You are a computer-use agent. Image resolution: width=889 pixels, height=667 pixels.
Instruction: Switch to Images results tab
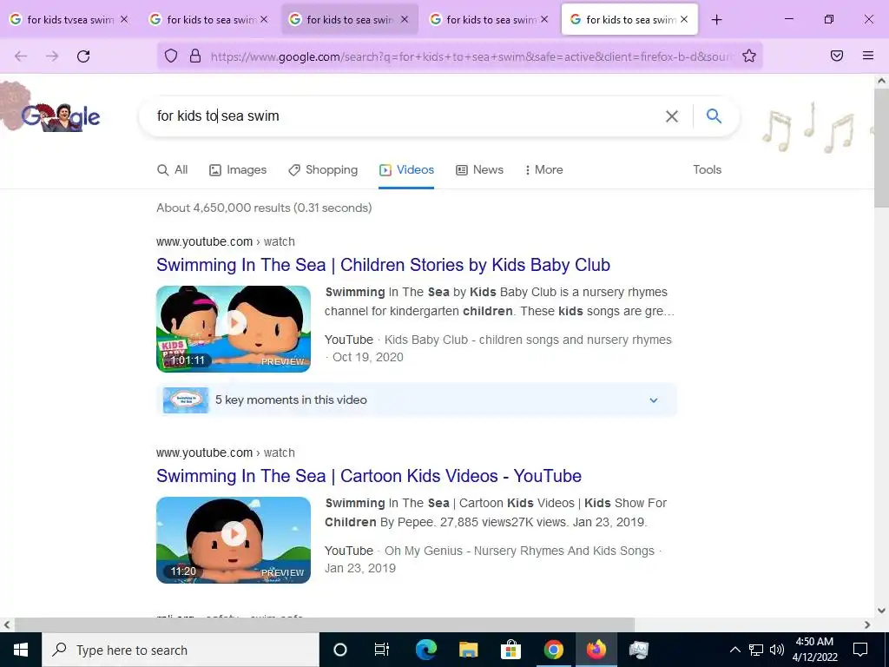pos(238,169)
